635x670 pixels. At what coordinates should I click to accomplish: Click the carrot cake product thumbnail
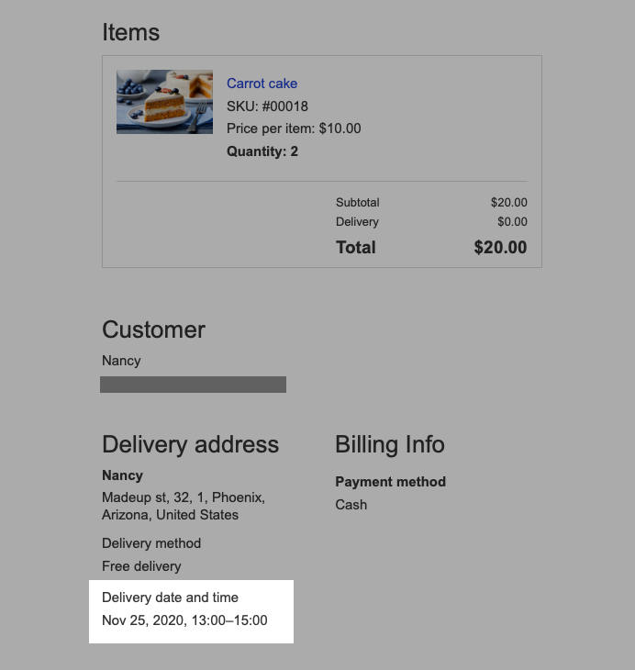click(164, 102)
